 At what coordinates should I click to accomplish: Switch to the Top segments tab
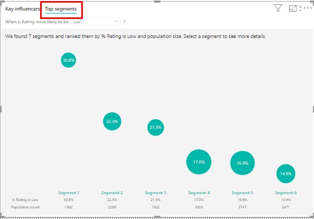(x=61, y=9)
